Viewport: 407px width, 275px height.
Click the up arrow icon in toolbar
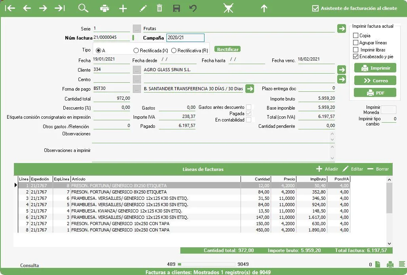tap(264, 8)
